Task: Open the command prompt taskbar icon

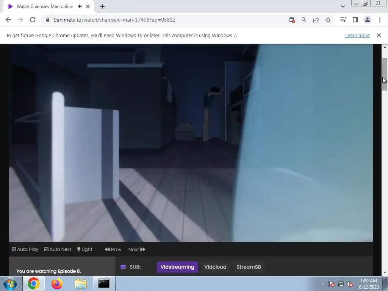Action: [x=104, y=283]
